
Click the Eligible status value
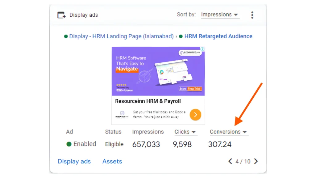point(114,144)
